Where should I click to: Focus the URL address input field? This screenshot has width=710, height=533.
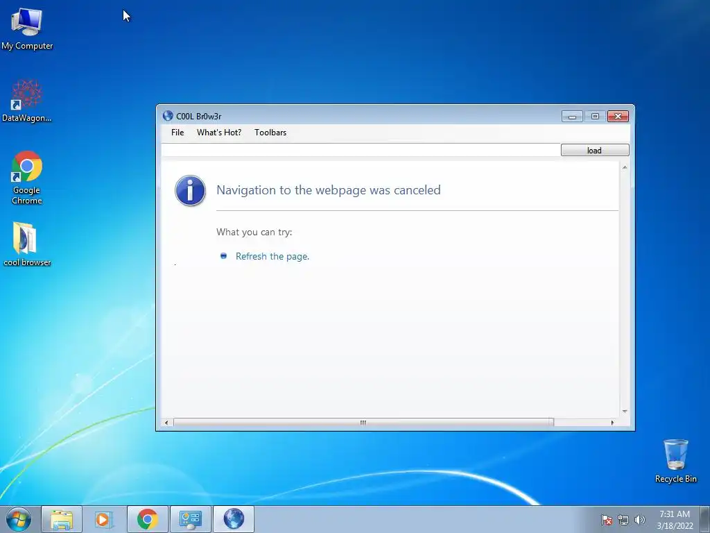point(361,150)
